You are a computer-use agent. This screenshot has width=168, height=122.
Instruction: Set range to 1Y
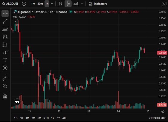pos(53,118)
